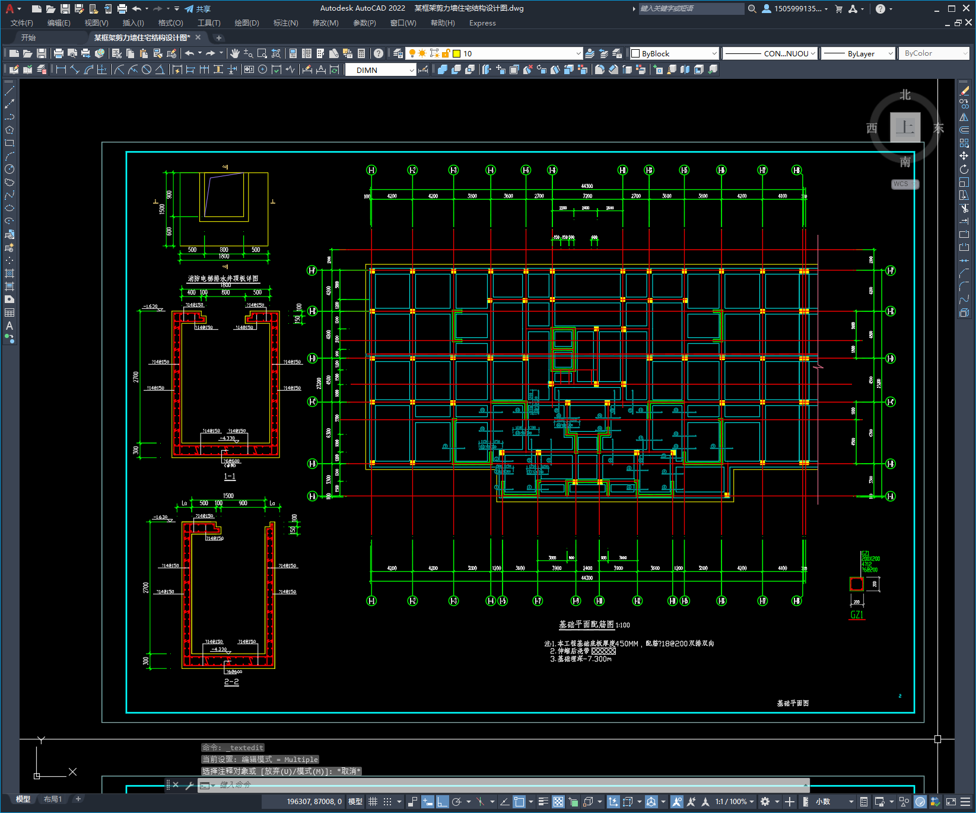The height and width of the screenshot is (813, 976).
Task: Click the 共享 share button
Action: coord(198,9)
